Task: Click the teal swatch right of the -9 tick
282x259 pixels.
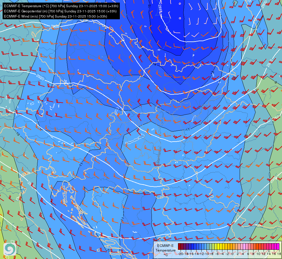Action: [208, 246]
